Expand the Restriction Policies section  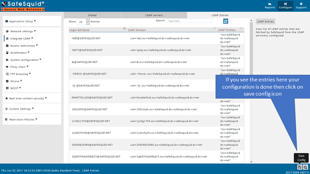(32, 119)
